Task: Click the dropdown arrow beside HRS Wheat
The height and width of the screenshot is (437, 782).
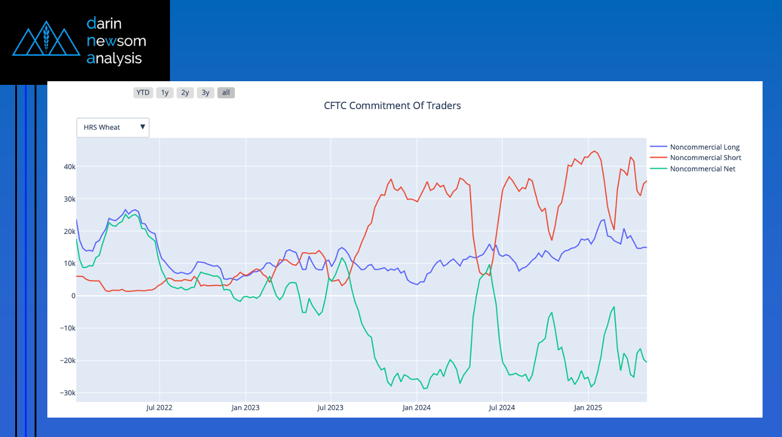Action: coord(143,127)
